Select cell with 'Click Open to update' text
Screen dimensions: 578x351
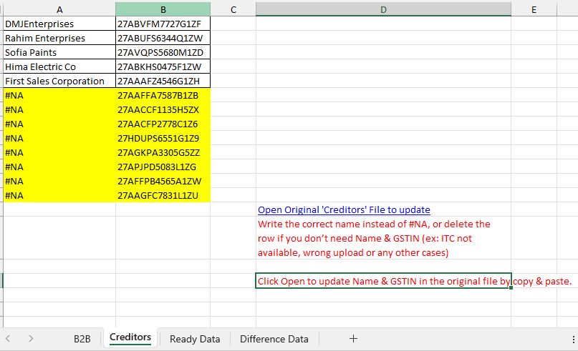pos(383,281)
